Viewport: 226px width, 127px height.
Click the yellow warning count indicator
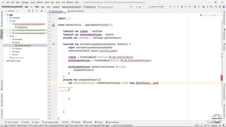206,15
